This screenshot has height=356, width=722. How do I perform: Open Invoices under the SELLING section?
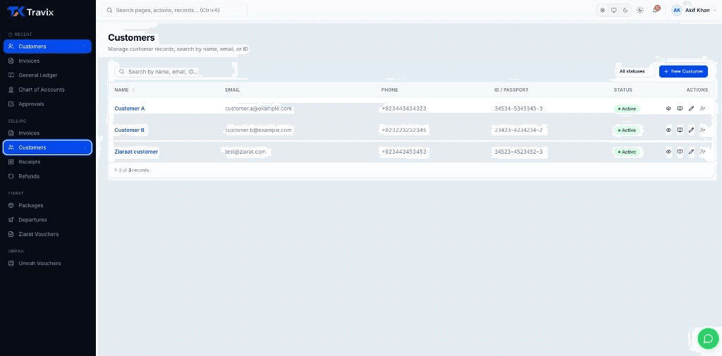pyautogui.click(x=47, y=133)
